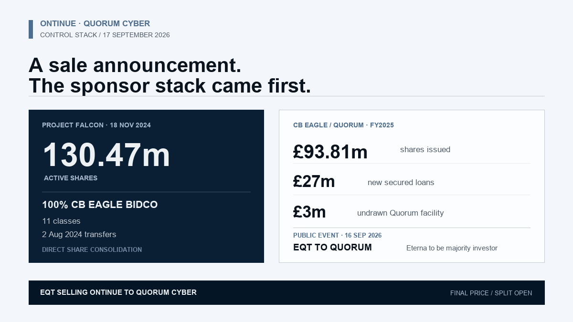Click the '2 Aug 2024 transfers' line
Screen dimensions: 573x322
pos(79,234)
